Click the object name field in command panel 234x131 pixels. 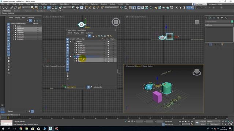click(x=218, y=21)
